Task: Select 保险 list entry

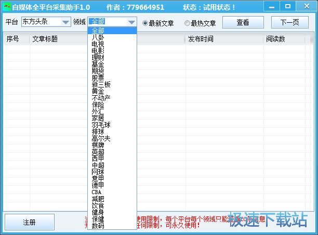Action: tap(112, 105)
